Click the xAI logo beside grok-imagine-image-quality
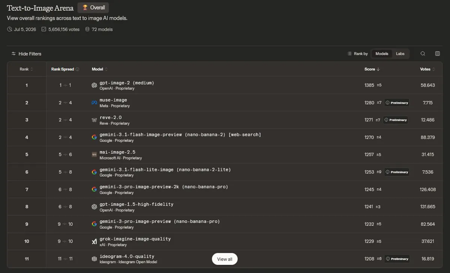 click(x=94, y=241)
